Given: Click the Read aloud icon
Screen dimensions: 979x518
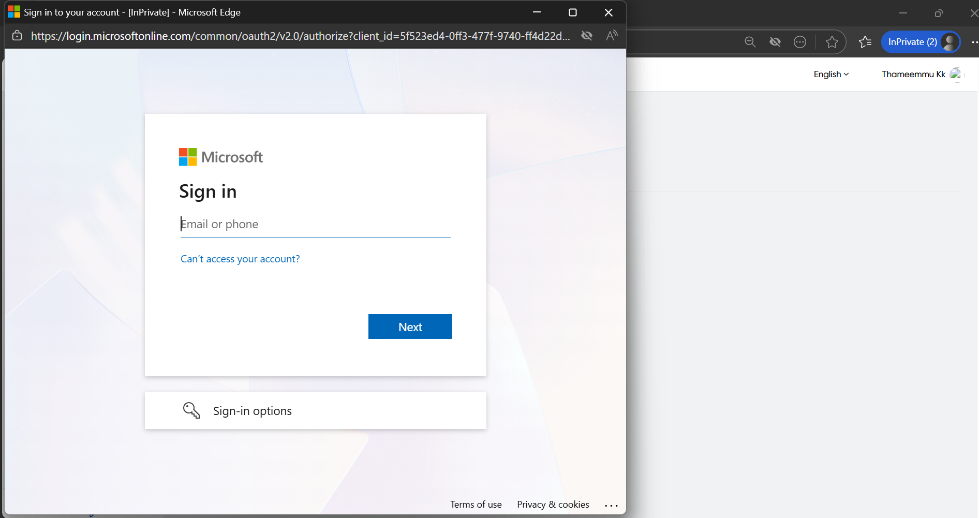Looking at the screenshot, I should point(612,36).
